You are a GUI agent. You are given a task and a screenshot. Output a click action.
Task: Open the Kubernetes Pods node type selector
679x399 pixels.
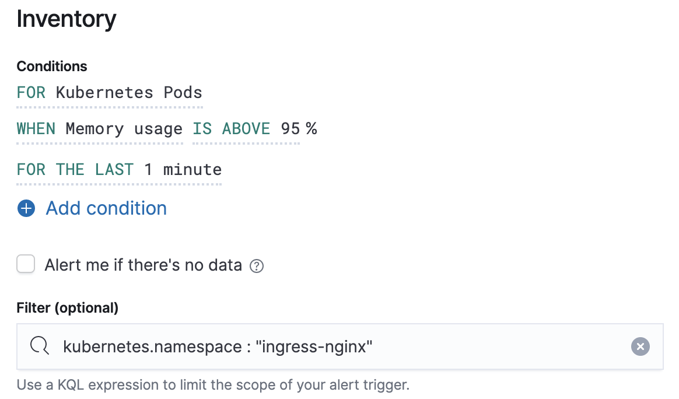(x=129, y=92)
